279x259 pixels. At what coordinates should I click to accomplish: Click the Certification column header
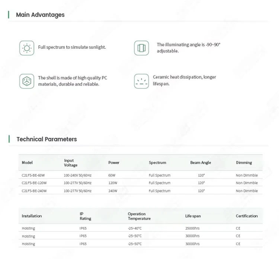[247, 216]
